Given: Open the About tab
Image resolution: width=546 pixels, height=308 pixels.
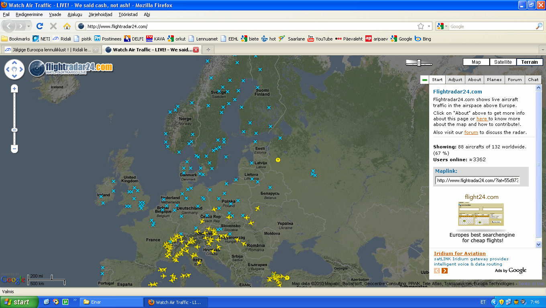Looking at the screenshot, I should click(475, 79).
